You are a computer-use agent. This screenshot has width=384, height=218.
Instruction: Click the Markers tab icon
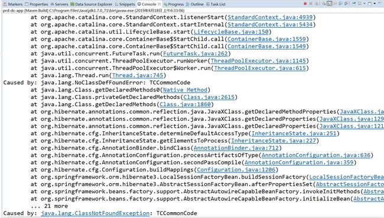[x=5, y=4]
